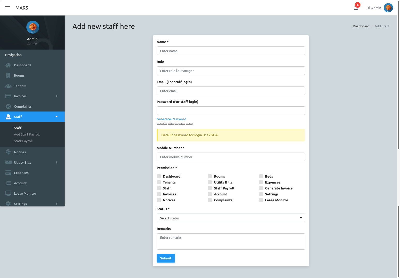This screenshot has height=278, width=400.
Task: Go to Dashboard from the breadcrumb
Action: tap(361, 26)
